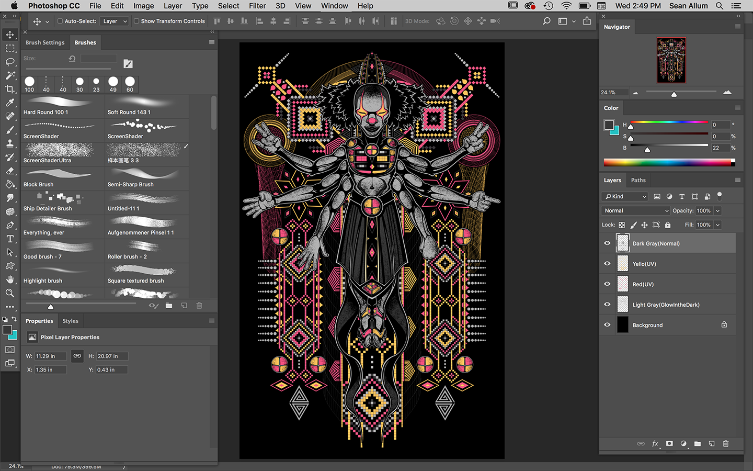Click the Navigator thumbnail preview

pyautogui.click(x=671, y=60)
